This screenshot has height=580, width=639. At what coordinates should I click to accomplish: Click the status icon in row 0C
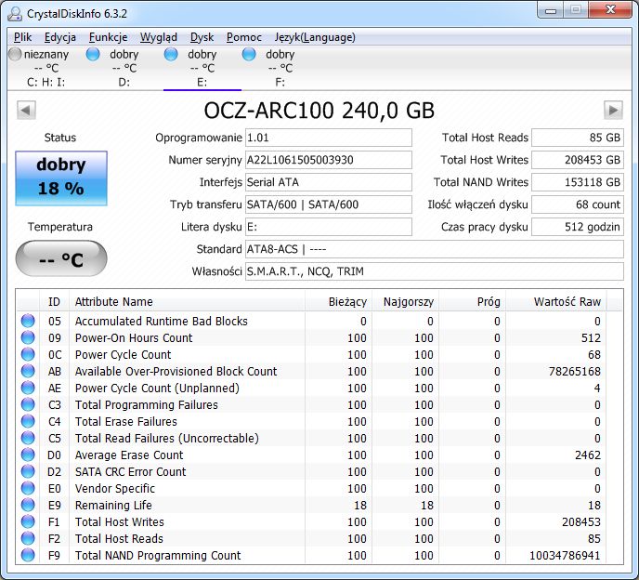(x=28, y=354)
